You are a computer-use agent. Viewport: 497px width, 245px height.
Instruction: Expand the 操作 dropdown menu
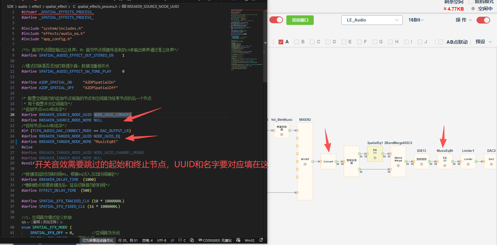point(464,20)
